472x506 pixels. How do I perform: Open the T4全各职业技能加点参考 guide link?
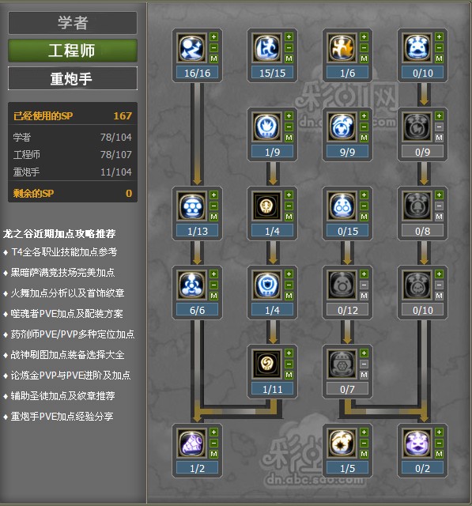coord(64,252)
